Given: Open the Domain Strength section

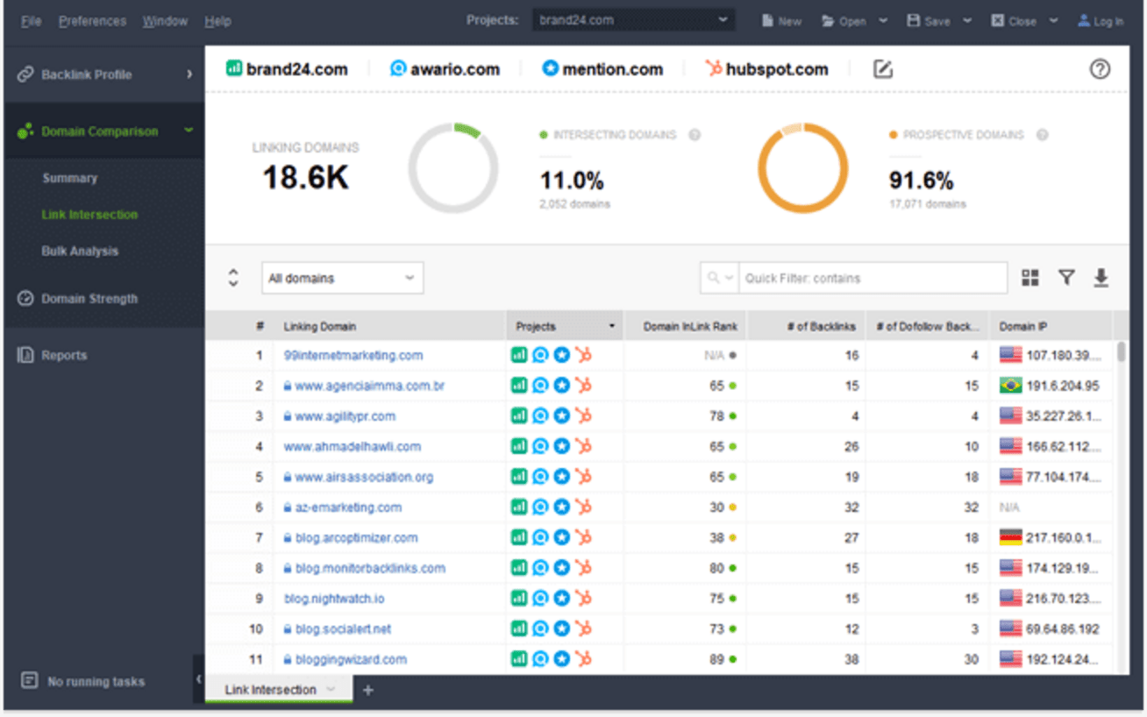Looking at the screenshot, I should coord(89,299).
